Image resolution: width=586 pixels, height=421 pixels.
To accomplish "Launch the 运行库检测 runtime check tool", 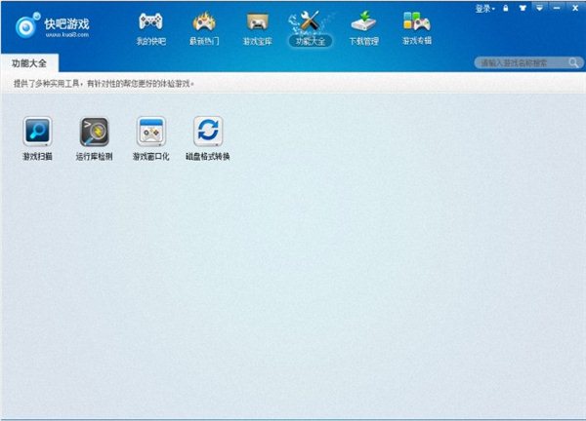I will (x=94, y=138).
